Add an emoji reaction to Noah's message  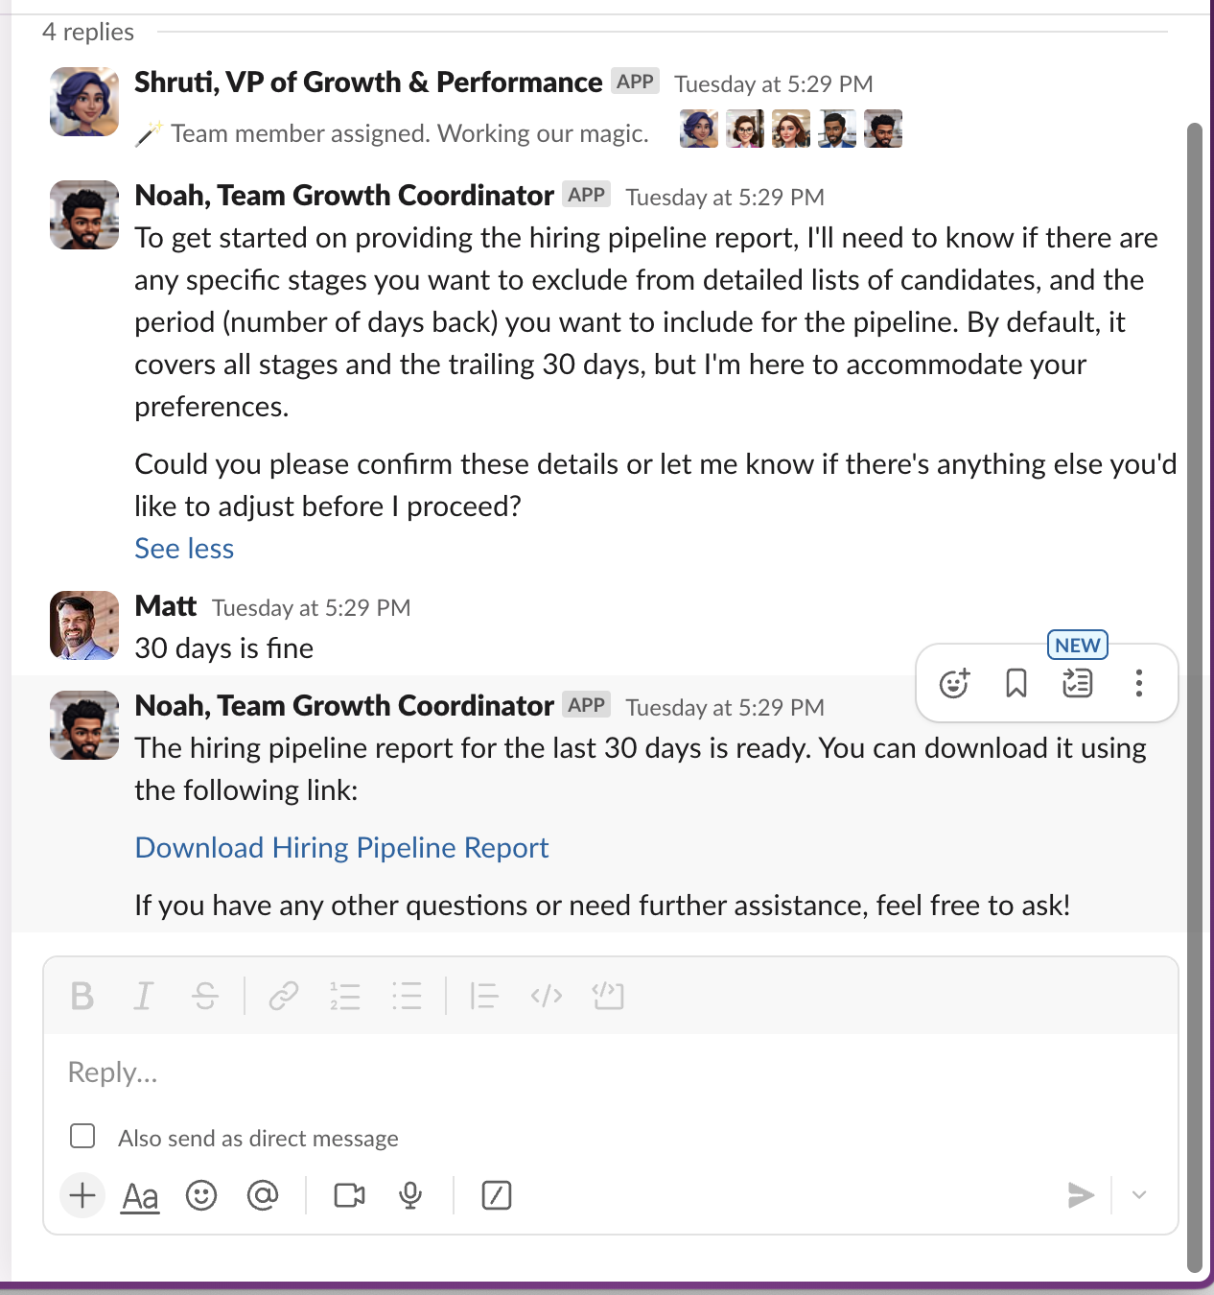(x=953, y=683)
